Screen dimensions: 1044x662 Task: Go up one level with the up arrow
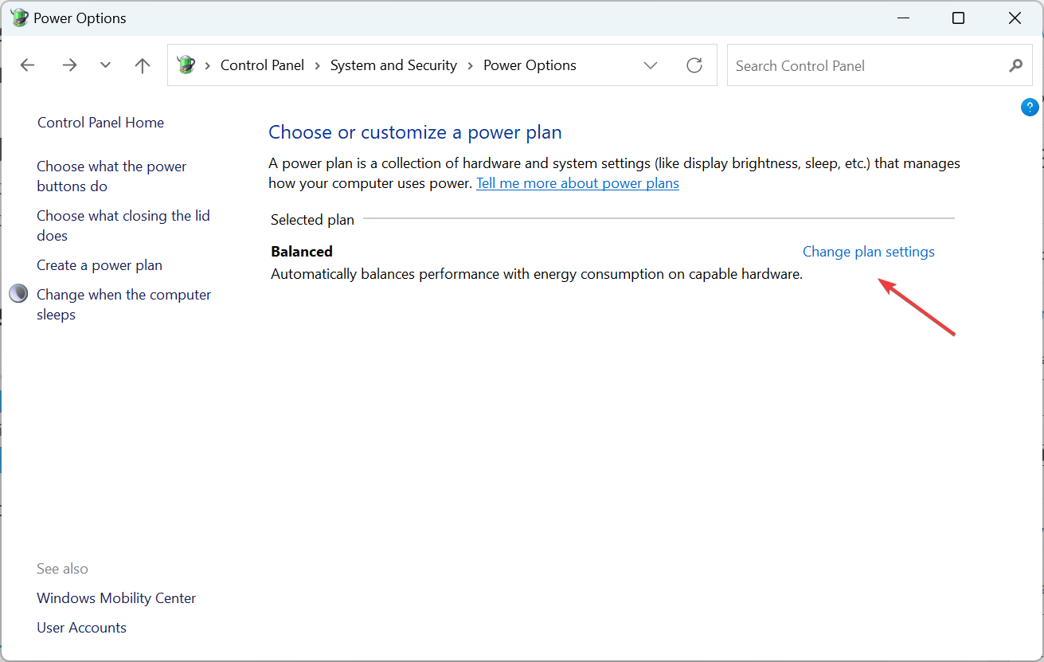(142, 65)
